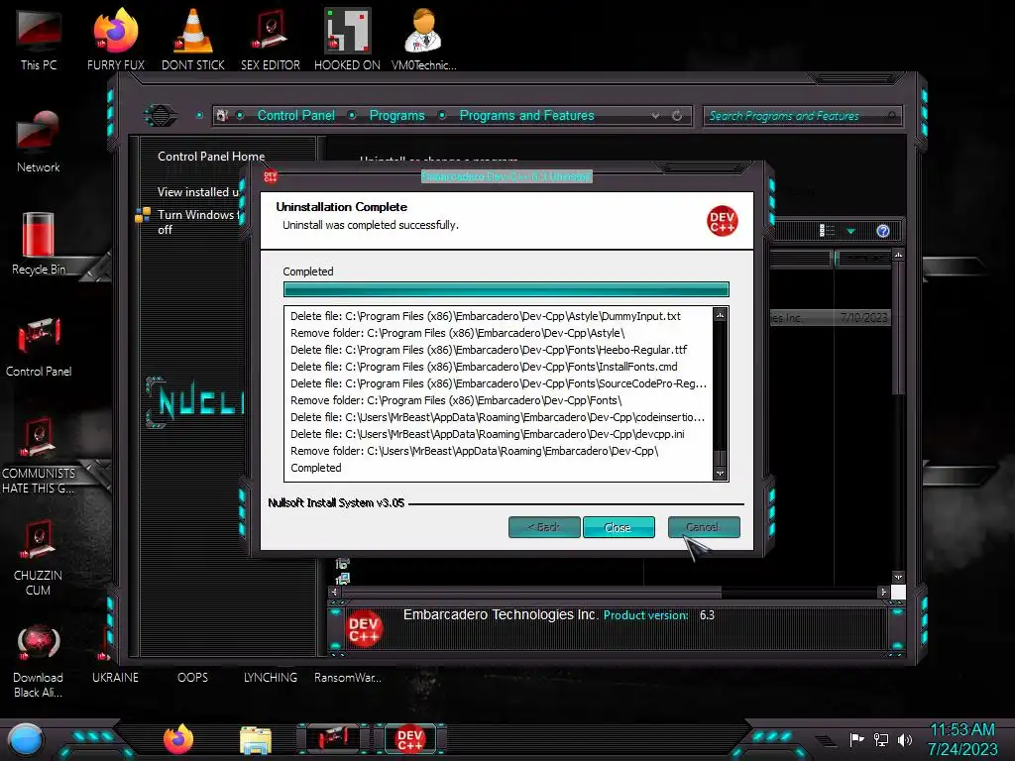Open the VLC cone desktop shortcut
Image resolution: width=1015 pixels, height=761 pixels.
point(193,40)
